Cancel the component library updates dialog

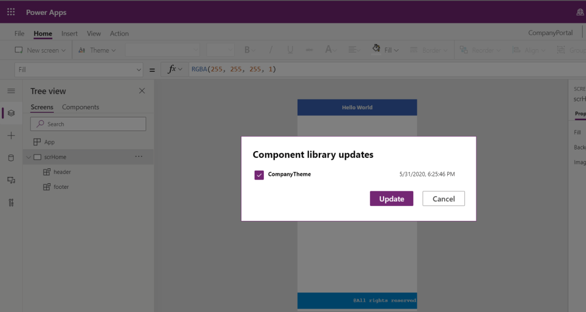pos(443,199)
